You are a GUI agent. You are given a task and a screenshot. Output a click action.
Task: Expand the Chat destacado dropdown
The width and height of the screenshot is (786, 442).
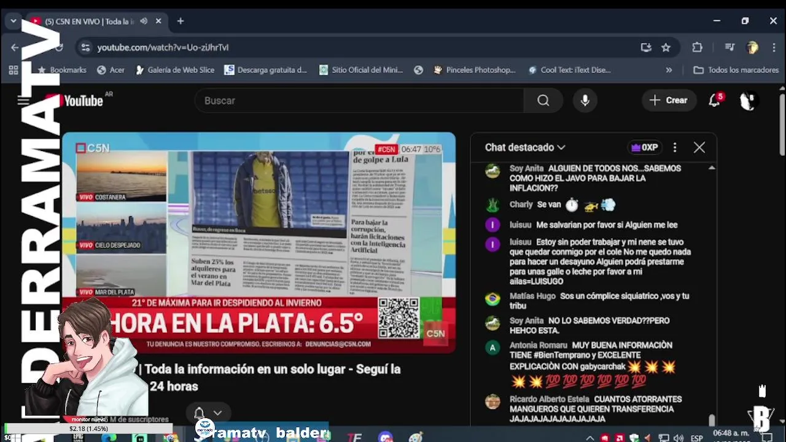pyautogui.click(x=525, y=147)
